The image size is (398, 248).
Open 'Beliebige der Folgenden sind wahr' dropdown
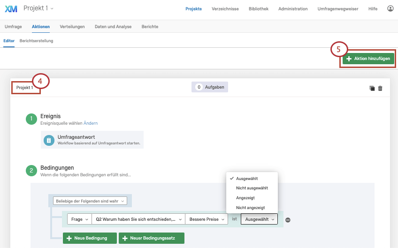point(90,201)
